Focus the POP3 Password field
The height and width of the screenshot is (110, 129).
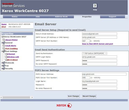(x=99, y=85)
